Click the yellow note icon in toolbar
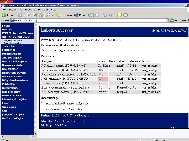This screenshot has height=141, width=189. 119,15
